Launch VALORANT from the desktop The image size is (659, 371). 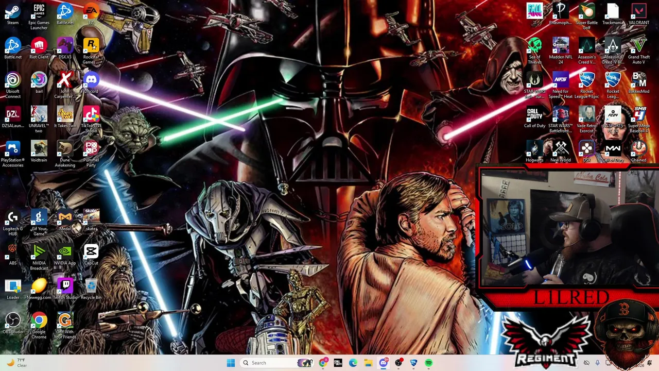click(639, 14)
